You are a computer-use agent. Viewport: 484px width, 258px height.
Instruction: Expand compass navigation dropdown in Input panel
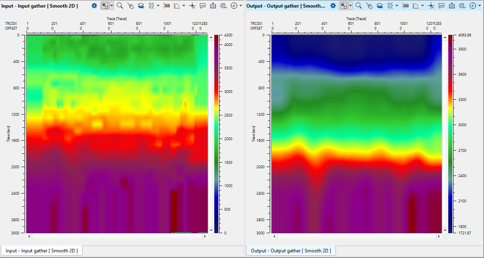click(241, 6)
